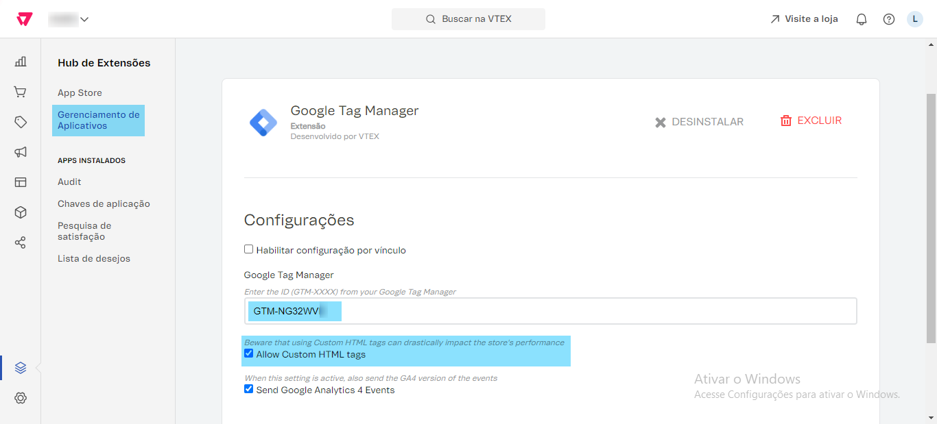Select the price tag sidebar icon
This screenshot has width=937, height=424.
[21, 122]
